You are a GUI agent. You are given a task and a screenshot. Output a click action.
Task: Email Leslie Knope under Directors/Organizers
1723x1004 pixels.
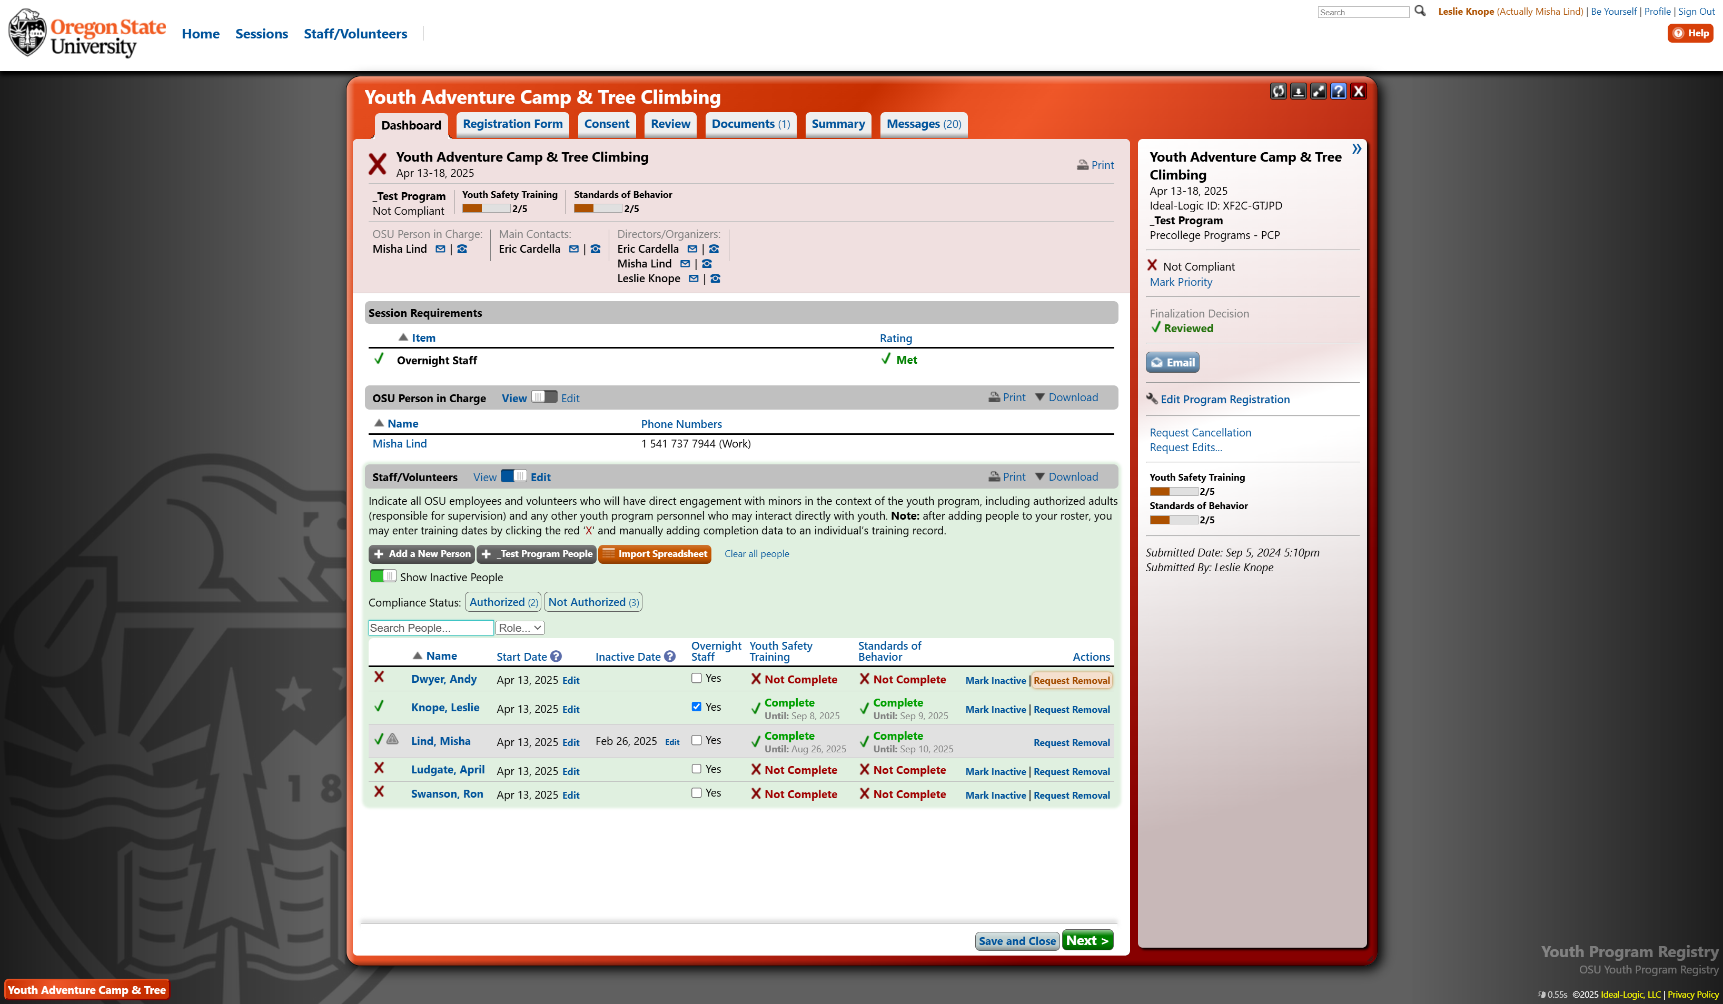pos(694,279)
